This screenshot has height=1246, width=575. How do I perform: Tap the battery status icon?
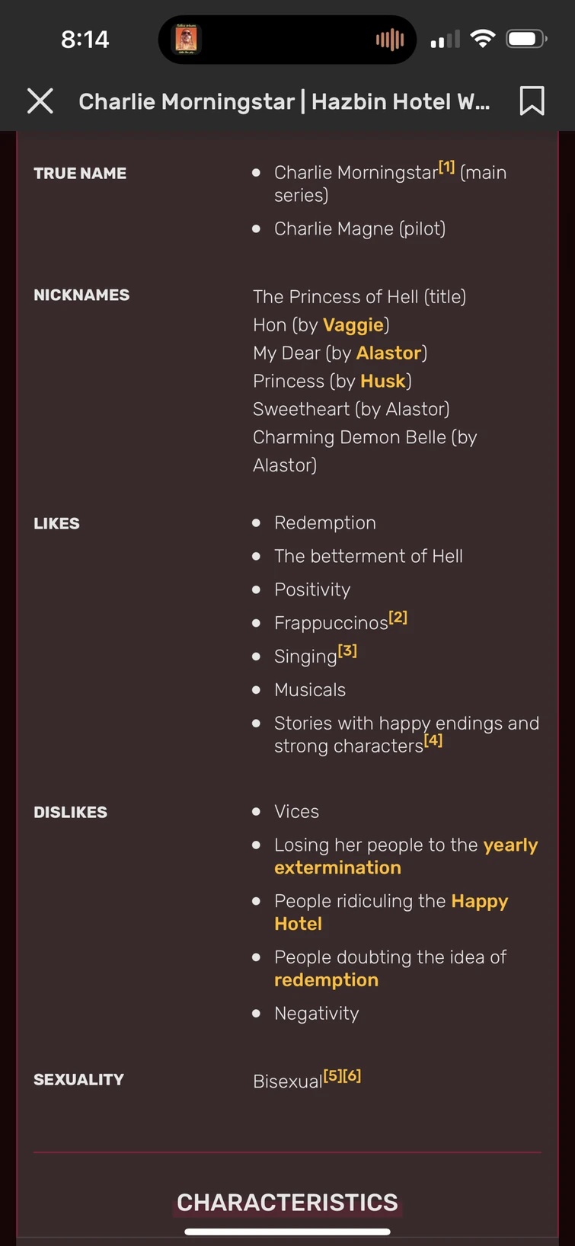526,39
